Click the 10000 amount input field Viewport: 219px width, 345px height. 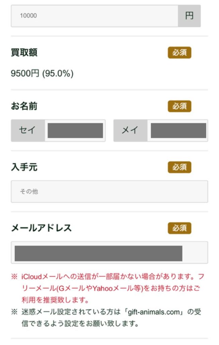tap(94, 16)
